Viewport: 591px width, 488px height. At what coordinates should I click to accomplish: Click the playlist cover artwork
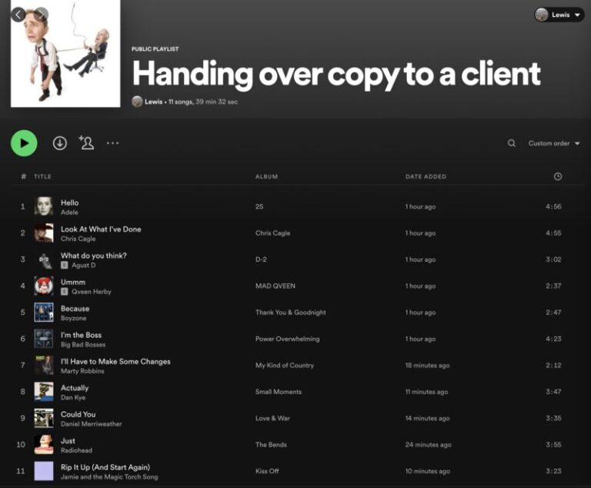click(x=65, y=53)
